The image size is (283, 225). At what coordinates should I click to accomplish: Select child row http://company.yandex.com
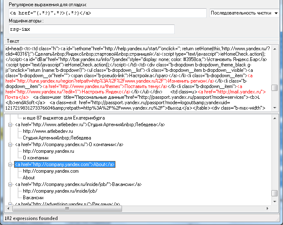(x=51, y=171)
